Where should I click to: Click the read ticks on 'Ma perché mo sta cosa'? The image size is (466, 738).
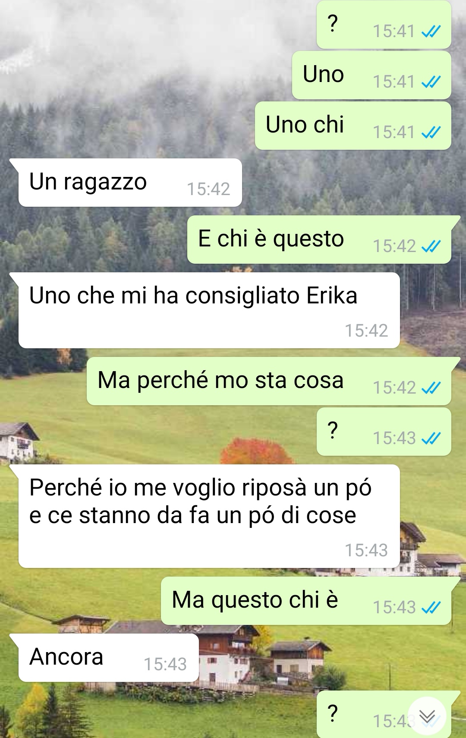pos(431,388)
